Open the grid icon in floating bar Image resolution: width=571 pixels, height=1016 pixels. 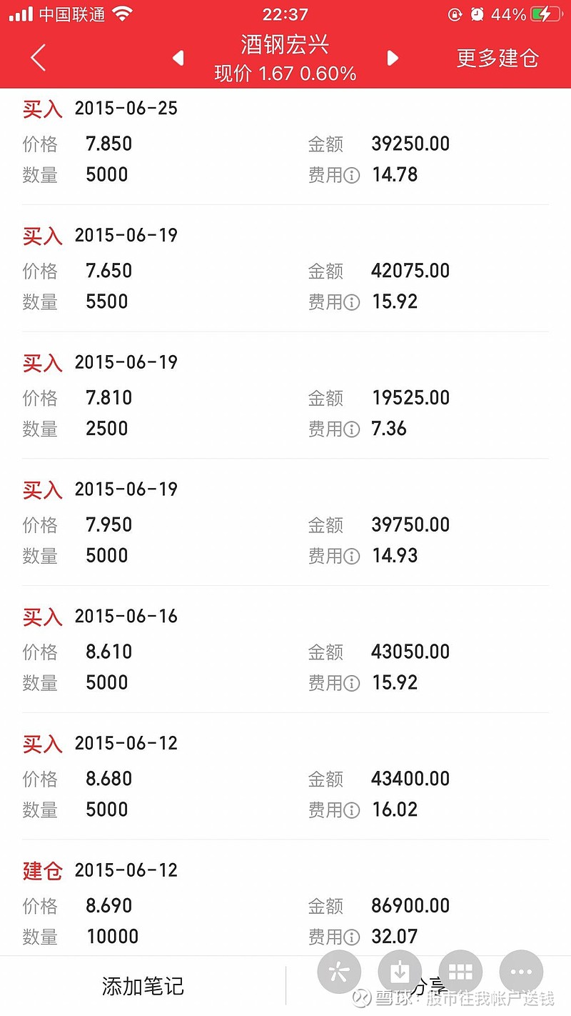point(460,972)
